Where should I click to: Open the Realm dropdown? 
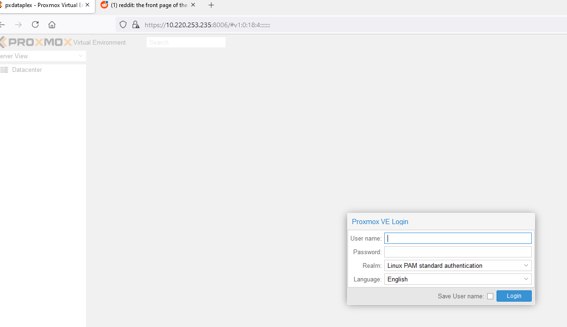click(x=526, y=265)
